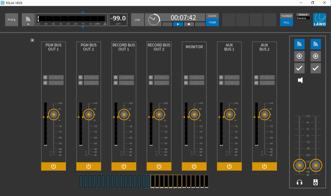Click the power button under PGM BUS OUT 1
331x196 pixels.
pos(53,166)
